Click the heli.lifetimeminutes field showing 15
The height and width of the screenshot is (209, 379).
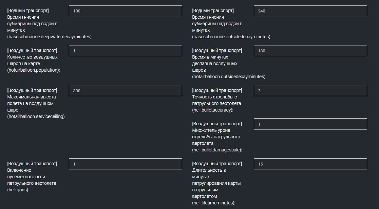pos(310,164)
